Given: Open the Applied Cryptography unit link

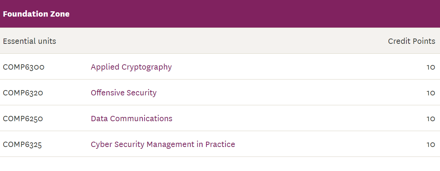Looking at the screenshot, I should point(131,67).
